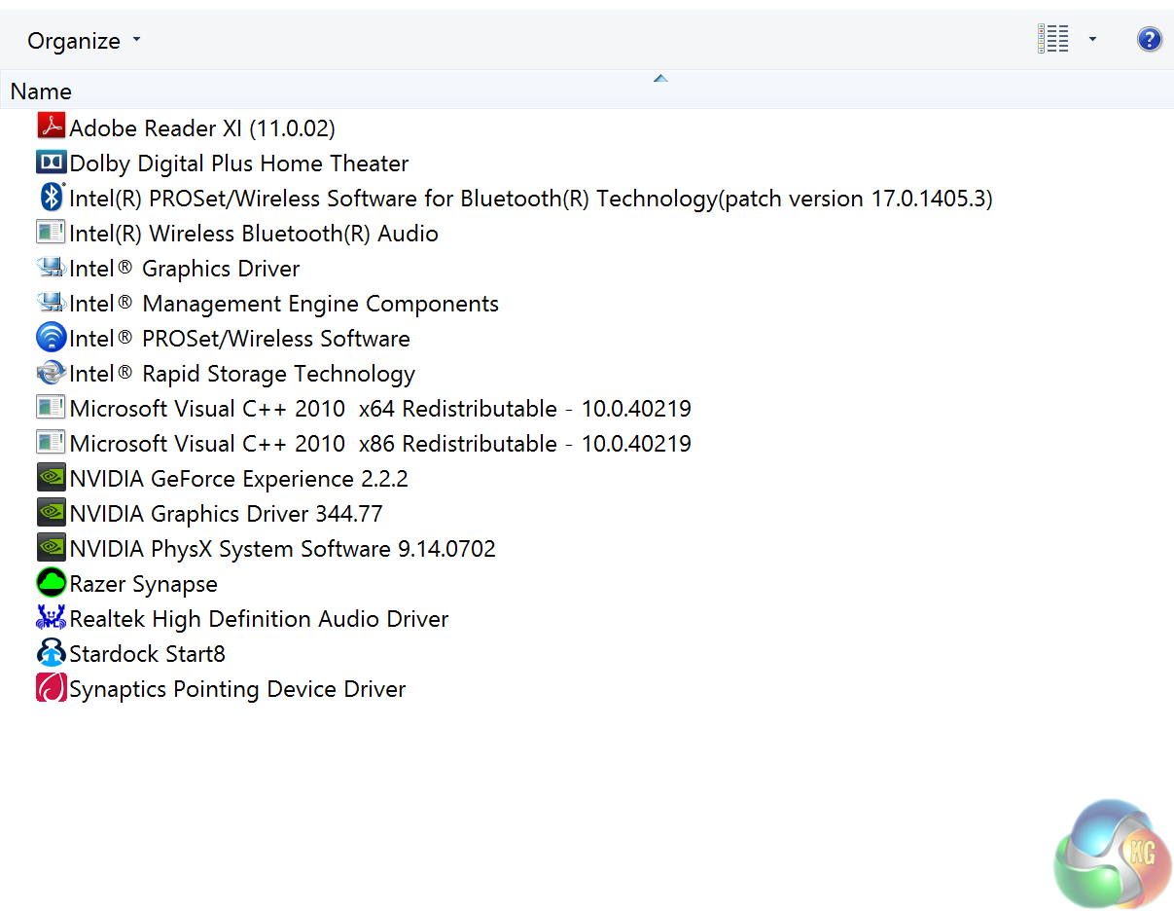Click the Intel PROSet/Wireless Software Wi-Fi icon
The width and height of the screenshot is (1174, 911).
pos(51,338)
